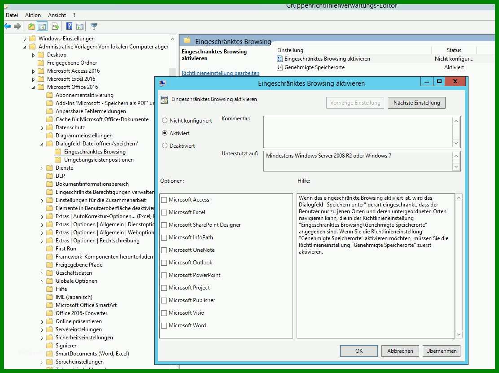
Task: Click the Freigegebene Ordner folder icon
Action: (41, 63)
